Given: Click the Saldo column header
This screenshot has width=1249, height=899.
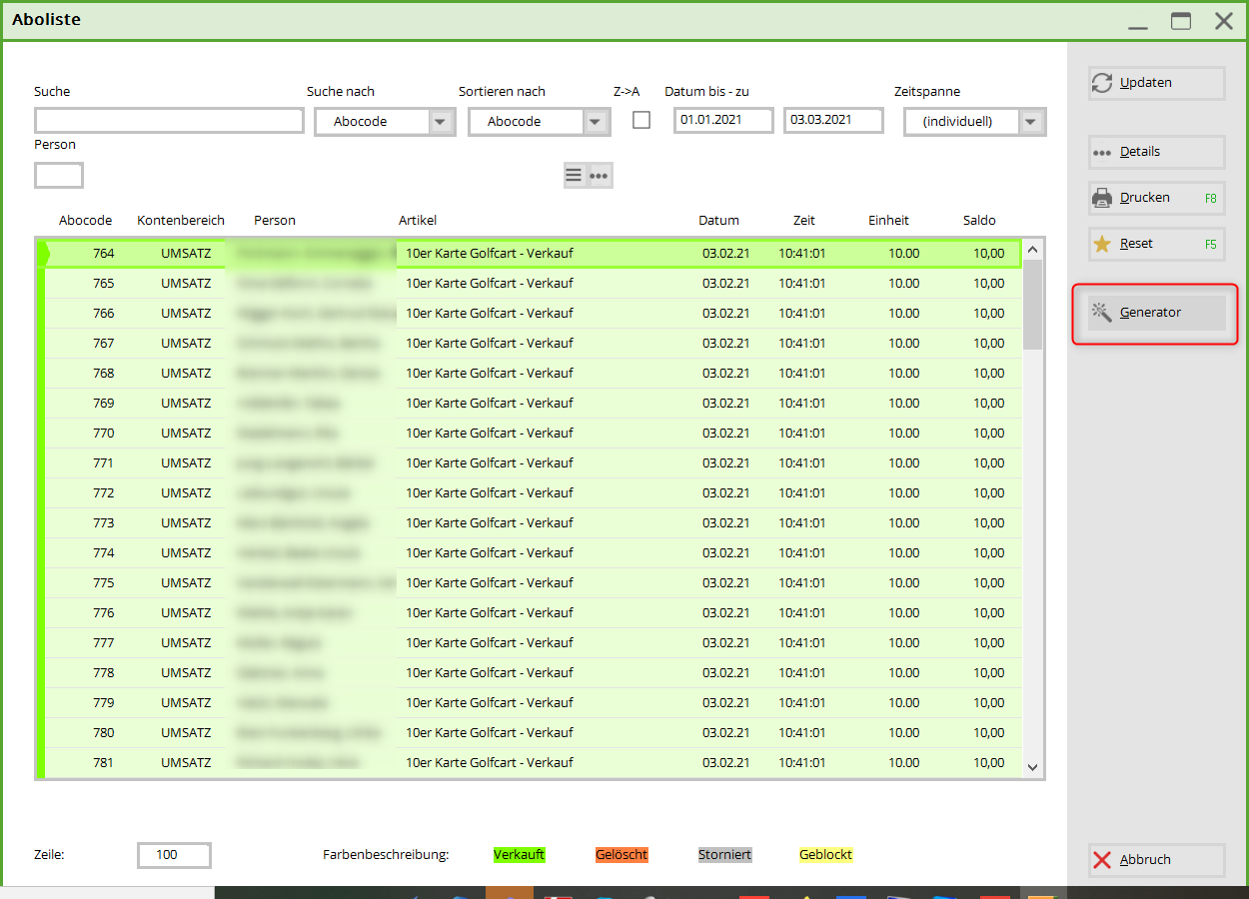Looking at the screenshot, I should coord(979,221).
